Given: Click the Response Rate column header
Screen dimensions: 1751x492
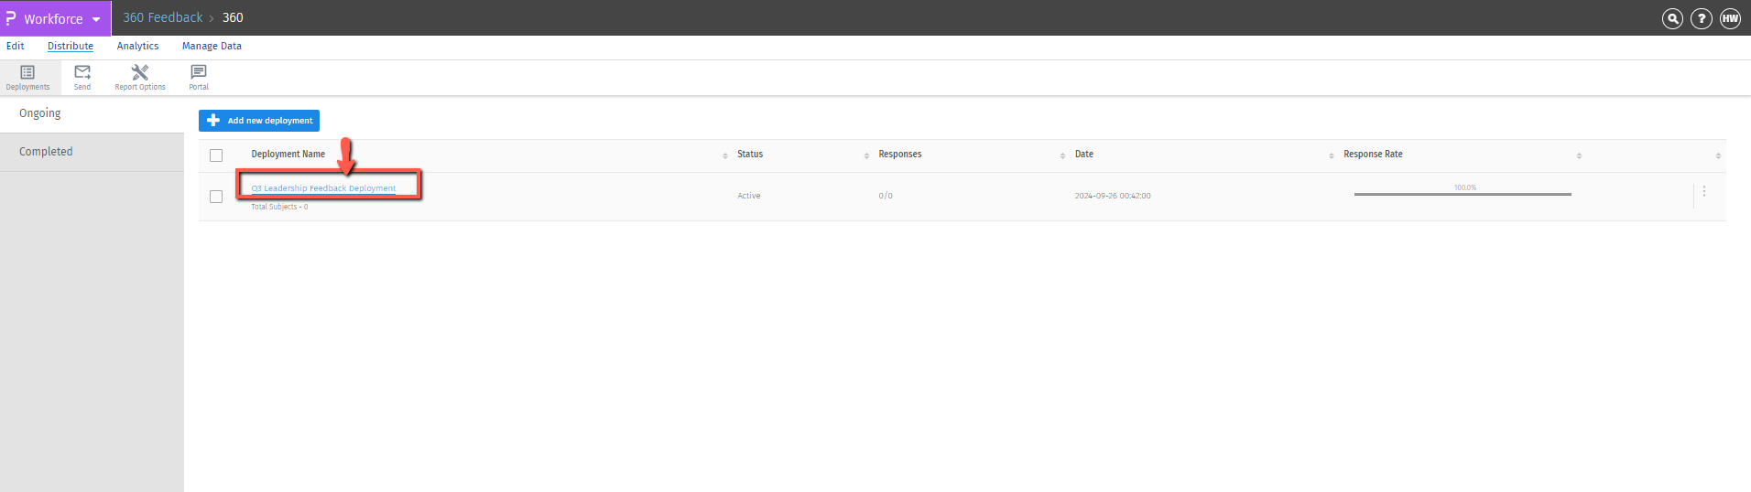Looking at the screenshot, I should pyautogui.click(x=1373, y=155).
